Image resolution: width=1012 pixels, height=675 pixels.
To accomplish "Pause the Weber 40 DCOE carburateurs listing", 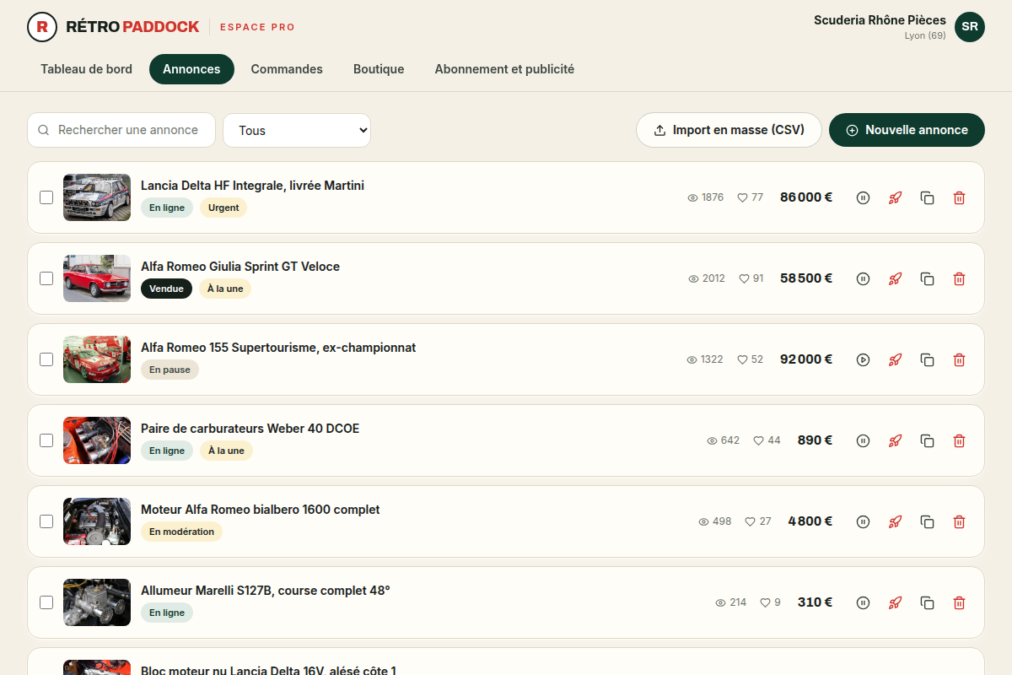I will coord(863,440).
